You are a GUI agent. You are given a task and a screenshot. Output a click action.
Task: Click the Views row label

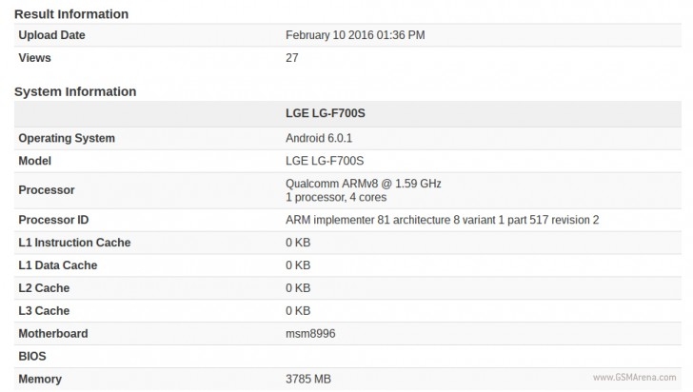35,58
